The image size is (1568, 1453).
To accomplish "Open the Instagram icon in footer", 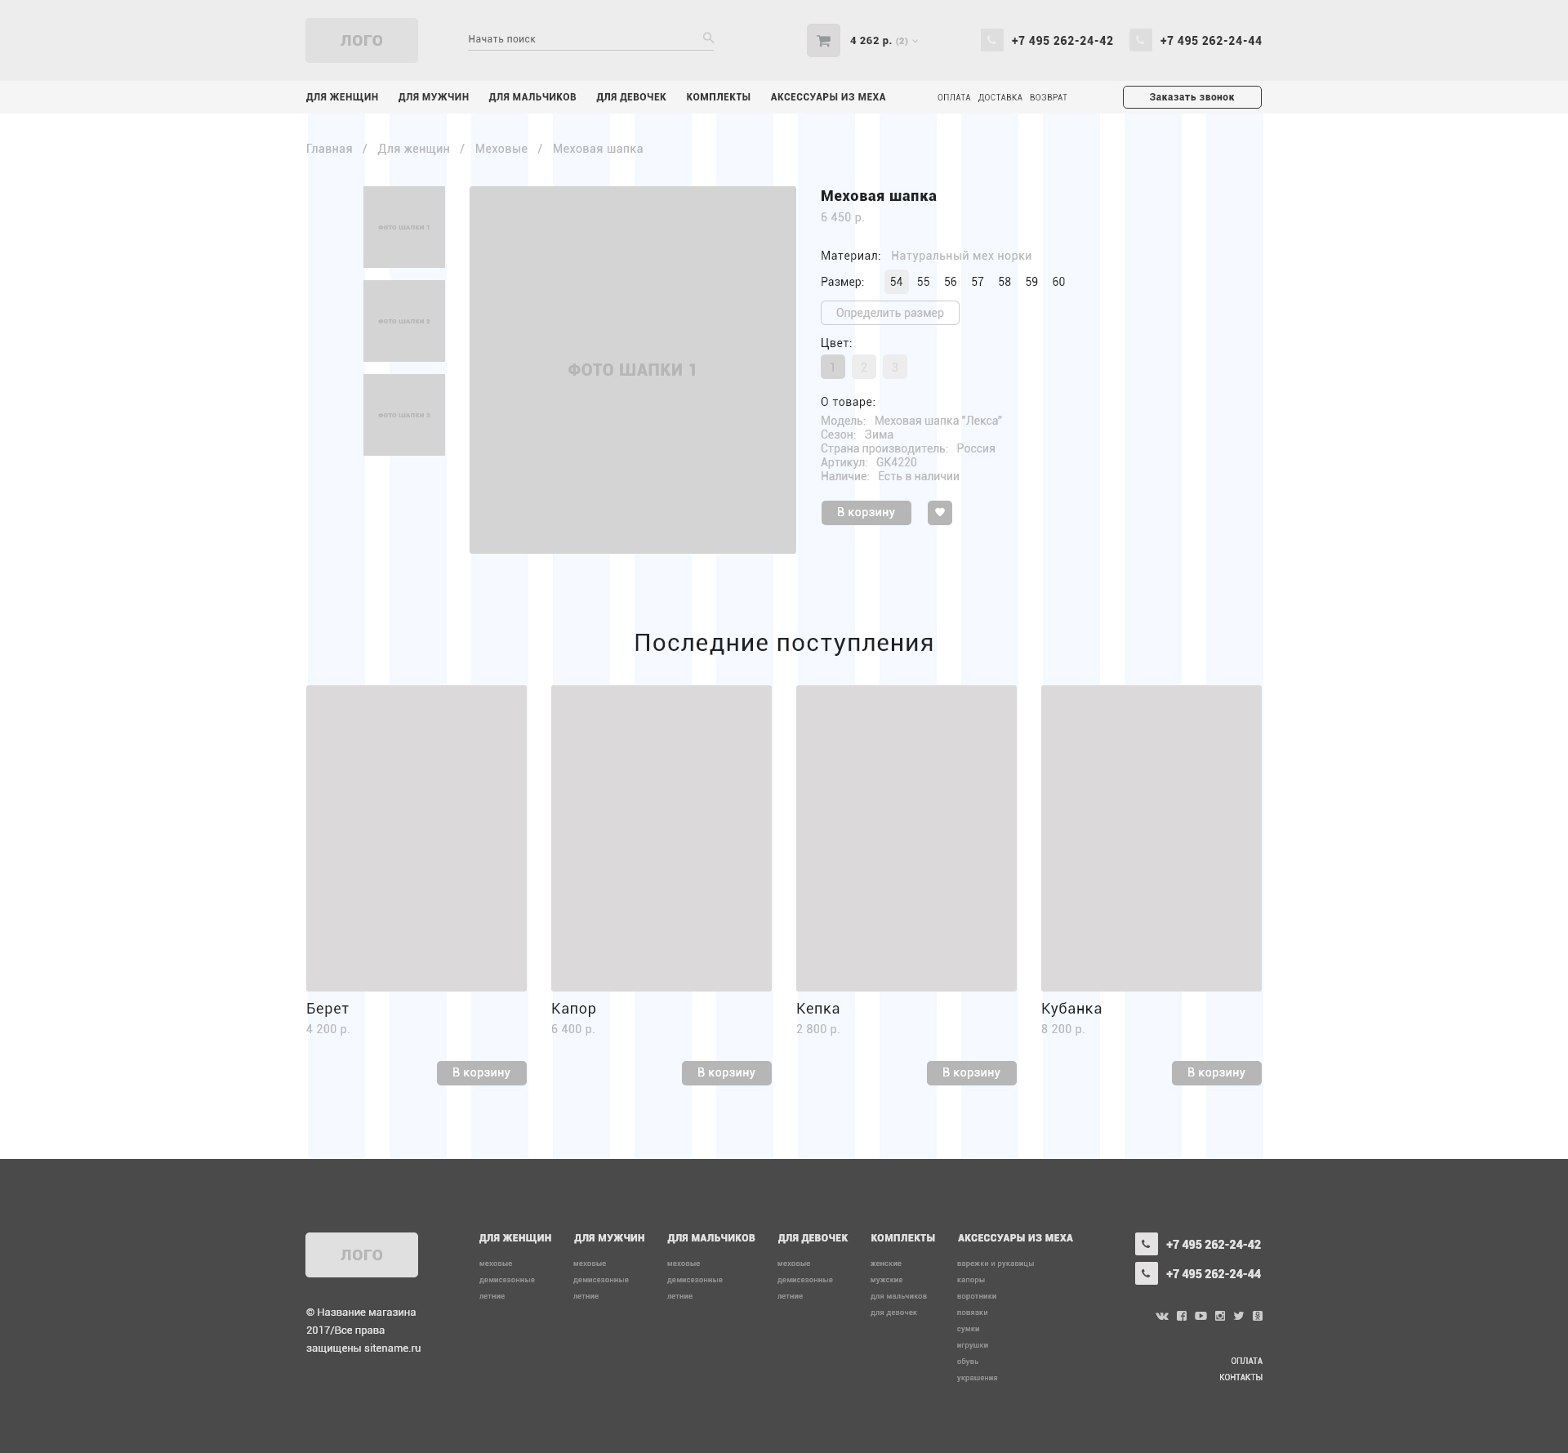I will 1220,1316.
